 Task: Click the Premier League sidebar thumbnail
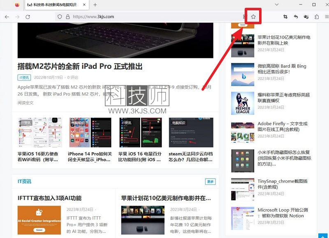tap(243, 103)
